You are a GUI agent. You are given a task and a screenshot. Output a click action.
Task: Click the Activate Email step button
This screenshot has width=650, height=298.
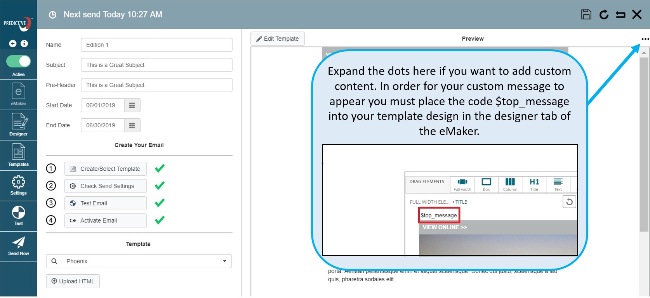tap(105, 220)
